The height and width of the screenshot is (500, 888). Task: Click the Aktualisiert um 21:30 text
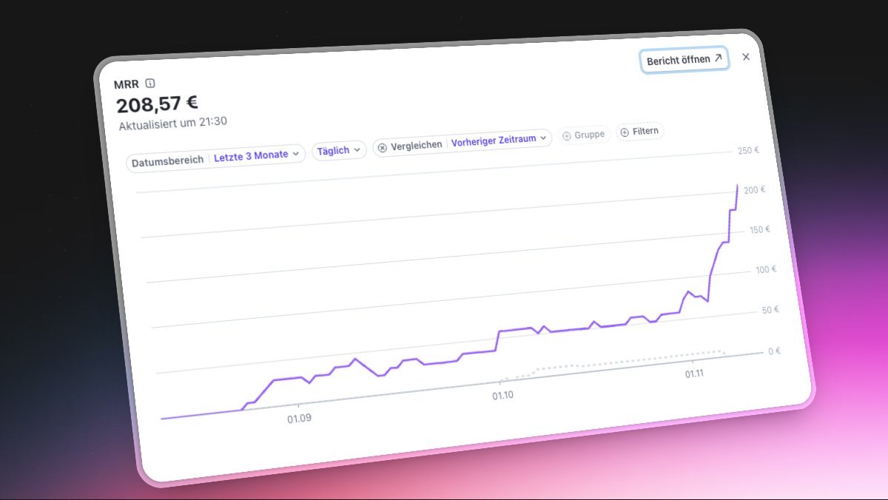click(172, 121)
